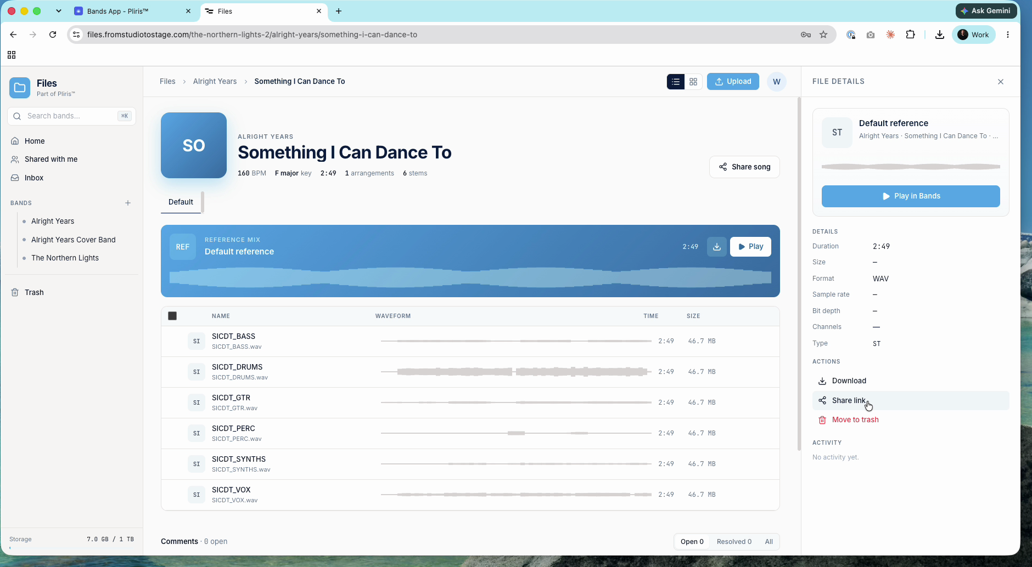The height and width of the screenshot is (567, 1032).
Task: Open browser downloads icon
Action: pyautogui.click(x=940, y=35)
